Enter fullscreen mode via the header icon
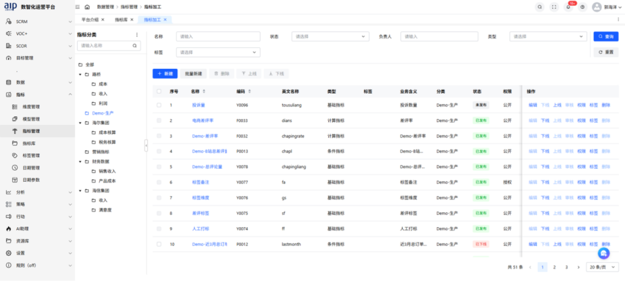This screenshot has height=281, width=625. [554, 7]
